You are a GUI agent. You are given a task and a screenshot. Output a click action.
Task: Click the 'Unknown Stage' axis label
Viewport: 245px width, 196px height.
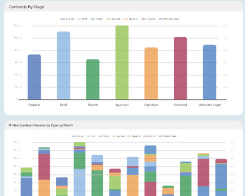click(210, 105)
